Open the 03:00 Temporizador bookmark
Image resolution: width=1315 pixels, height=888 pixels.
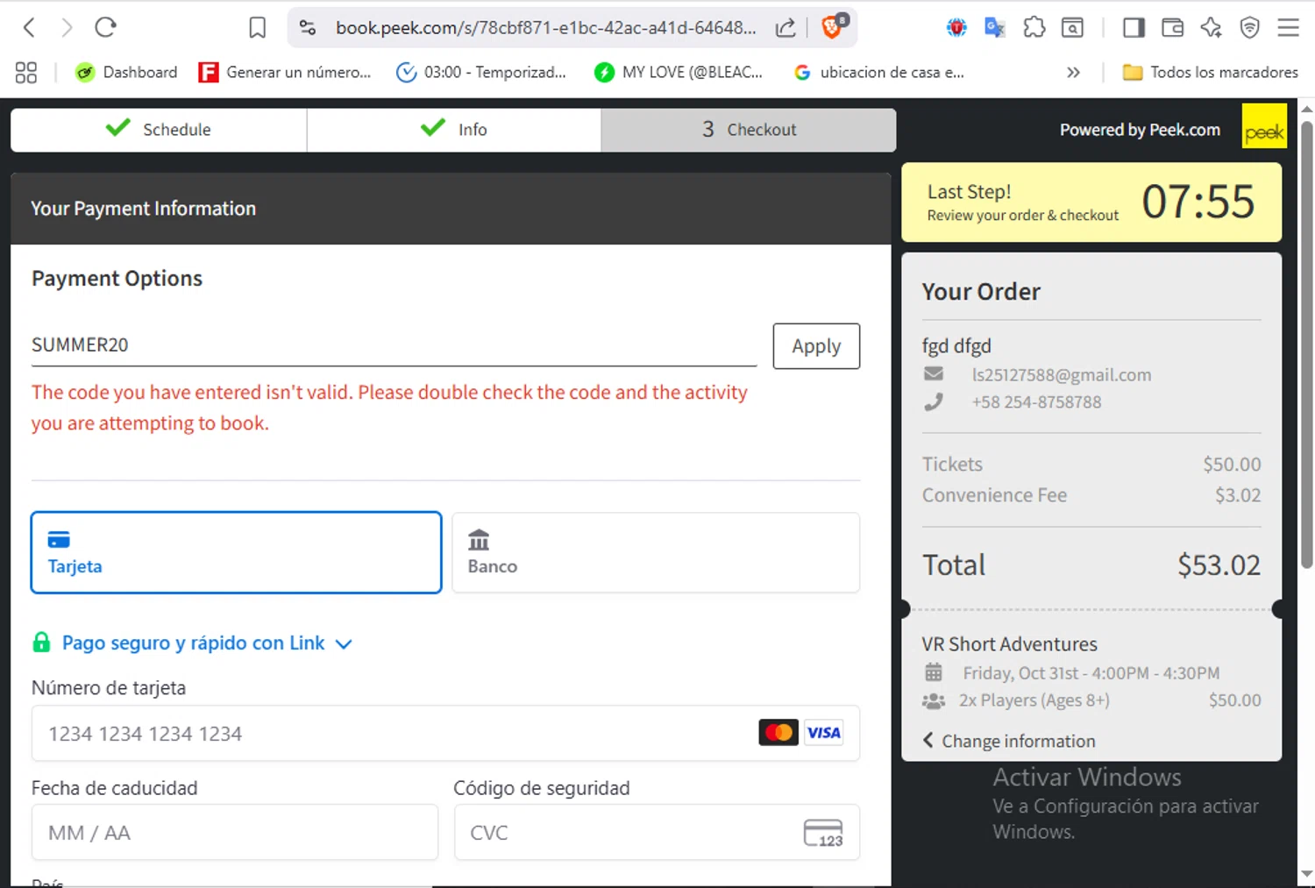481,73
